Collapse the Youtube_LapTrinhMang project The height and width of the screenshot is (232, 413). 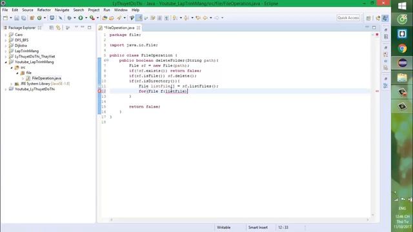(6, 62)
